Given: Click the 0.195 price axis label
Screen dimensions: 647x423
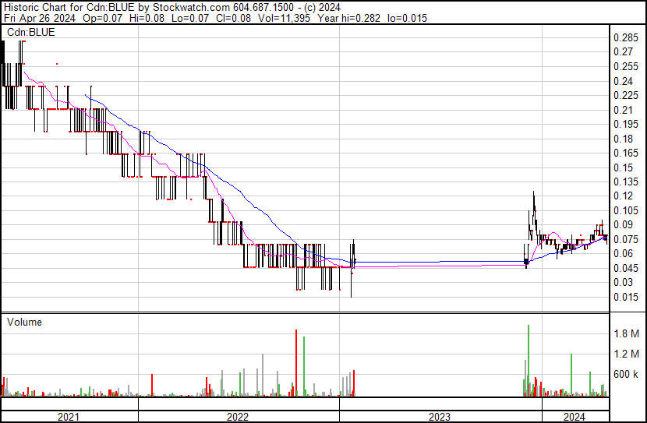Looking at the screenshot, I should [x=625, y=124].
